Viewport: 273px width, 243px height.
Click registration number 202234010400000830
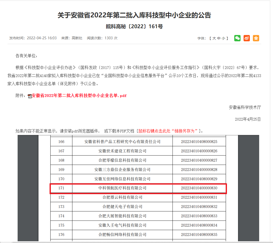point(199,188)
